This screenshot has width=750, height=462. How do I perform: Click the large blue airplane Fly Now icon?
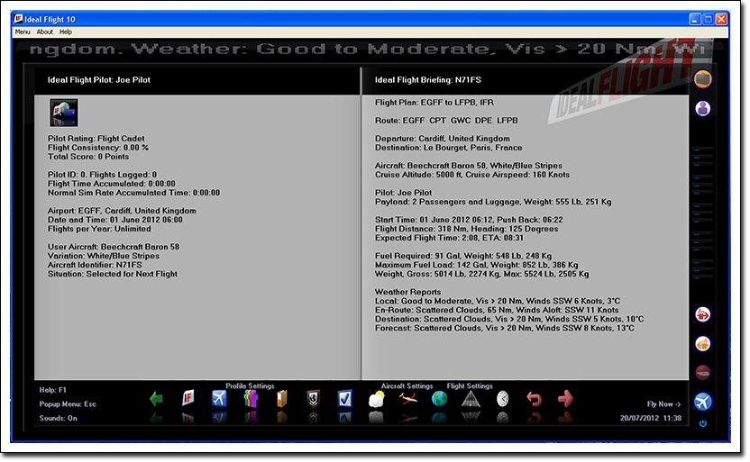702,402
